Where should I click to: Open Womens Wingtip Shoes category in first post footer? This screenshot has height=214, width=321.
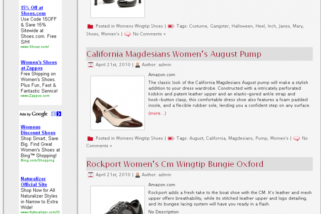[x=139, y=26]
